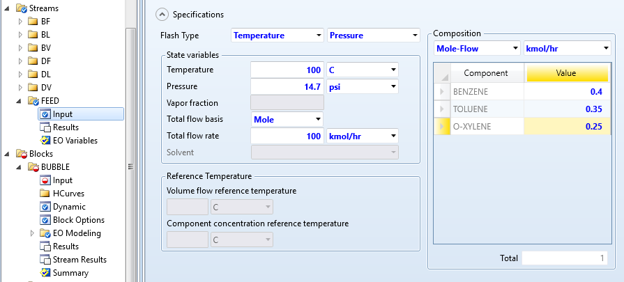
Task: Click the O-XYLENE value cell 0.25
Action: coord(567,126)
